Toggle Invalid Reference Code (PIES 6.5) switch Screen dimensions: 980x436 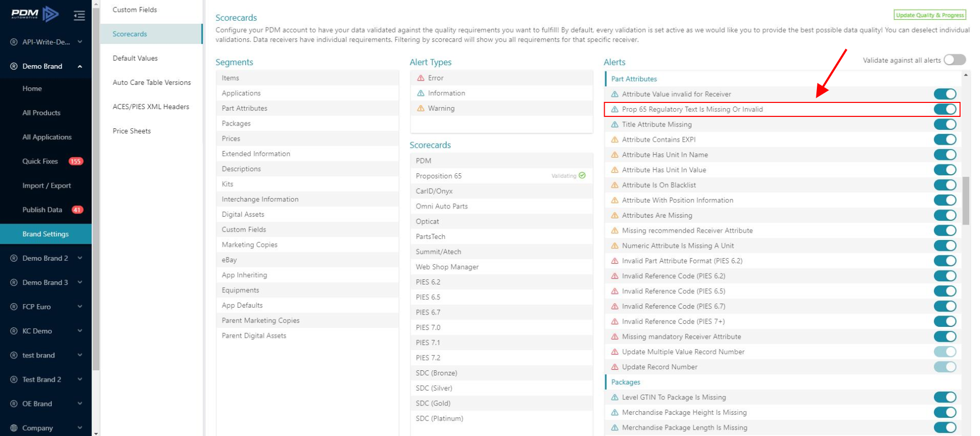945,291
